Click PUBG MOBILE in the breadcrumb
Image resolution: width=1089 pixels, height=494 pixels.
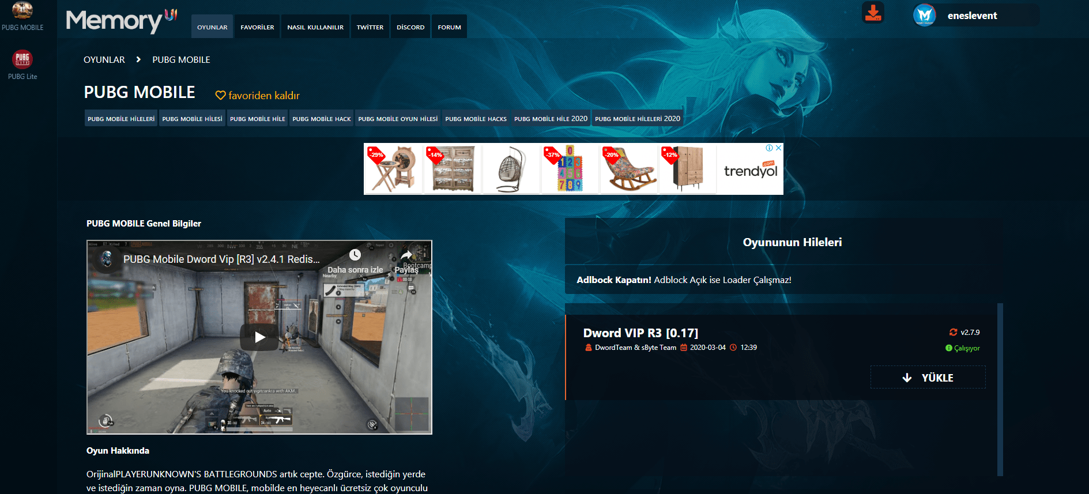181,59
